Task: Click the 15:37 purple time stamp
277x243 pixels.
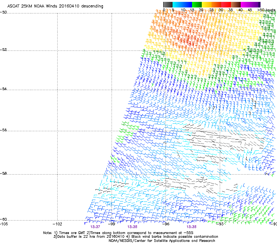Action: coord(95,227)
